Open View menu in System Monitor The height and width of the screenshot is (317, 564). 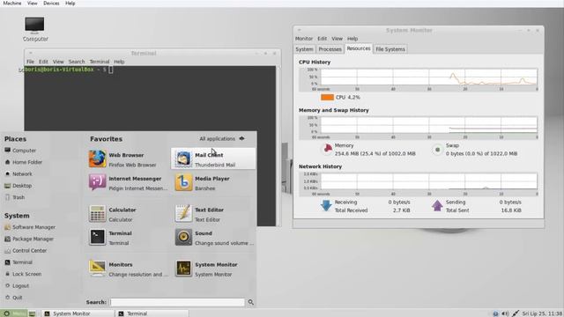(x=337, y=39)
